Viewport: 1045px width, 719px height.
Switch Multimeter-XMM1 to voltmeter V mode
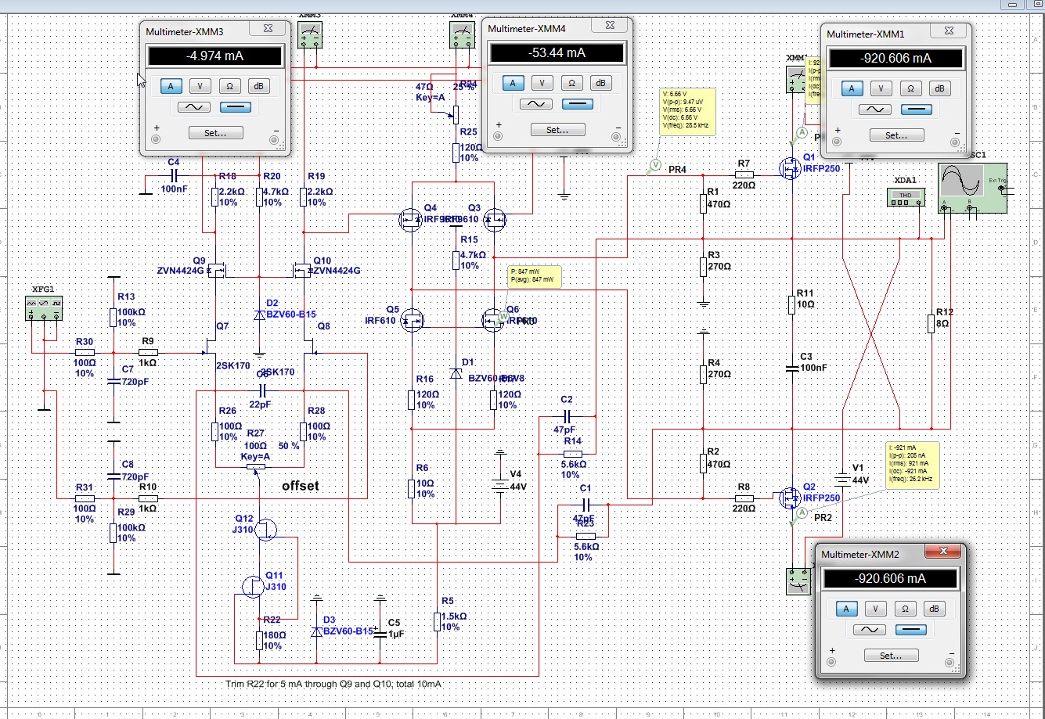pyautogui.click(x=881, y=88)
